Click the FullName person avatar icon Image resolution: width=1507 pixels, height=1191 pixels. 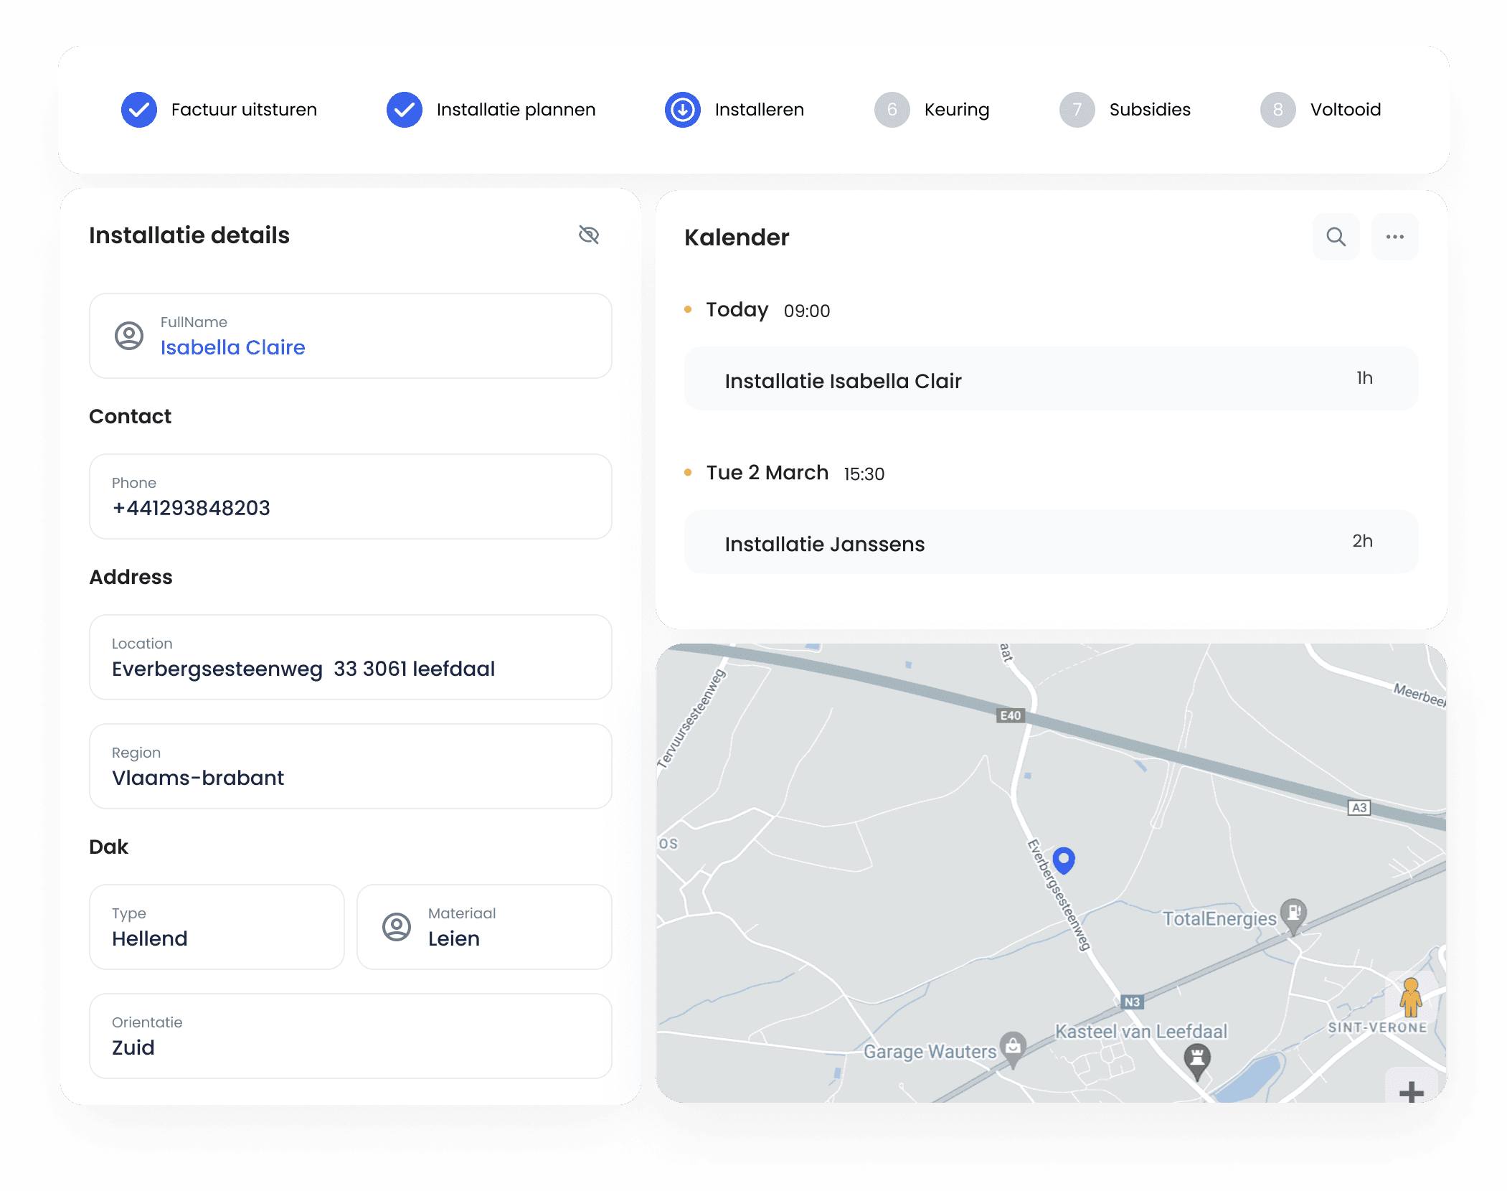coord(129,336)
